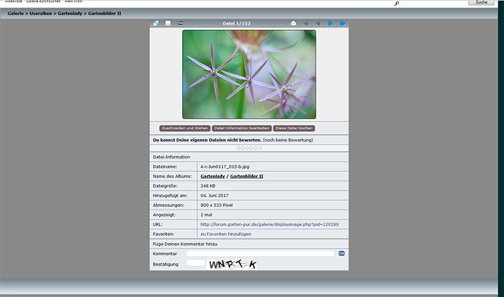Jump to first file arrow
The image size is (504, 297).
(x=306, y=23)
